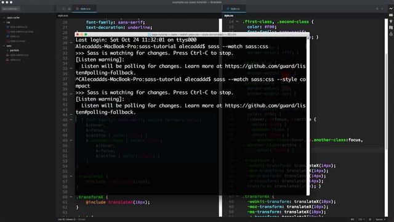Collapse the sass folder in file tree
The width and height of the screenshot is (394, 222).
point(4,46)
